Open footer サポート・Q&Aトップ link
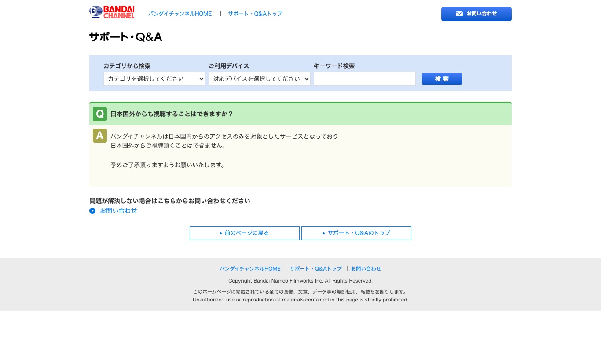Screen dimensions: 601x338 [x=315, y=268]
